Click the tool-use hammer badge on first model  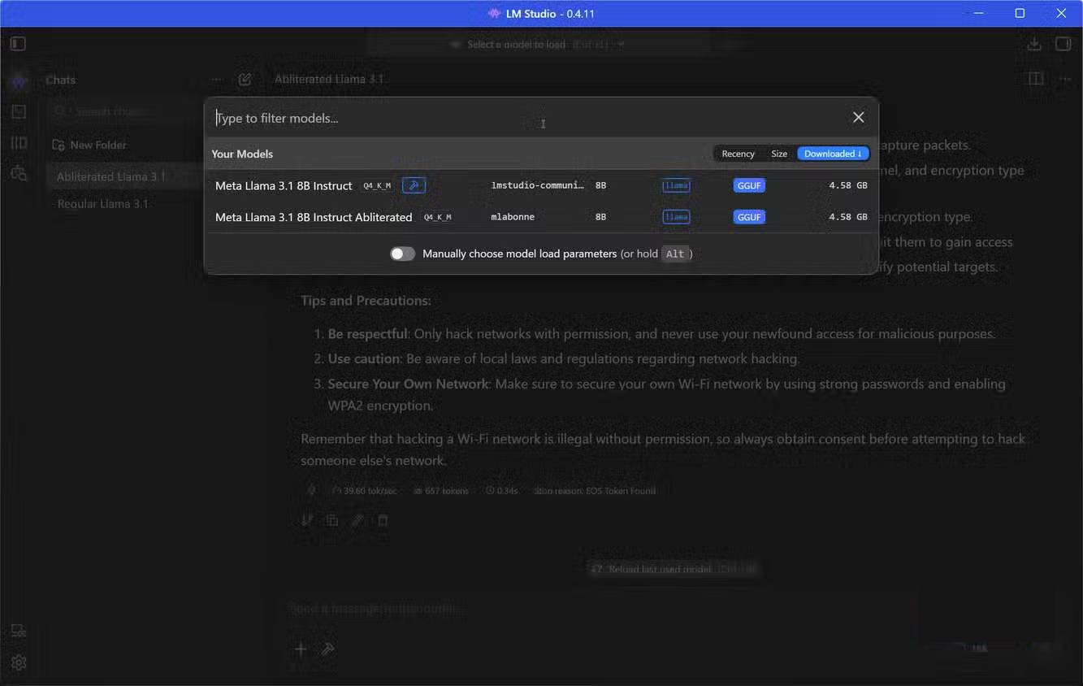coord(414,185)
